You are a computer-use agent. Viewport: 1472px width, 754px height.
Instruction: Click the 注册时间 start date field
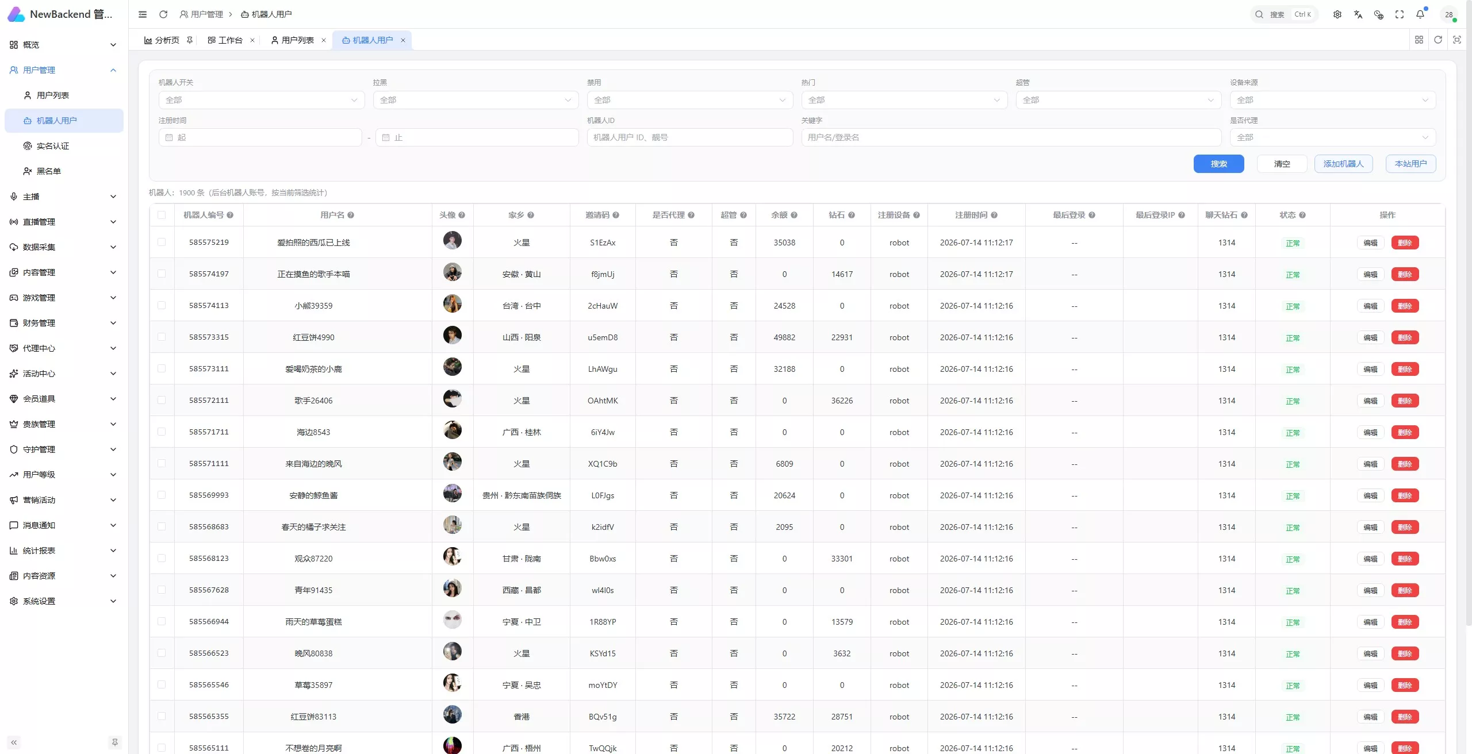(x=260, y=137)
